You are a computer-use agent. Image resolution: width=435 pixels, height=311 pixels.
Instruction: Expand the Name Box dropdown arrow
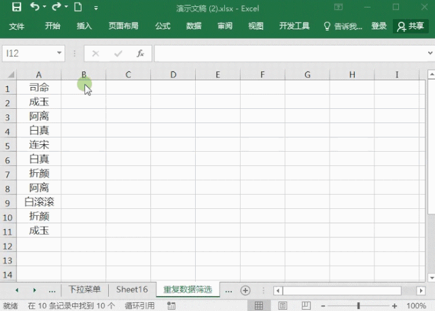(59, 53)
